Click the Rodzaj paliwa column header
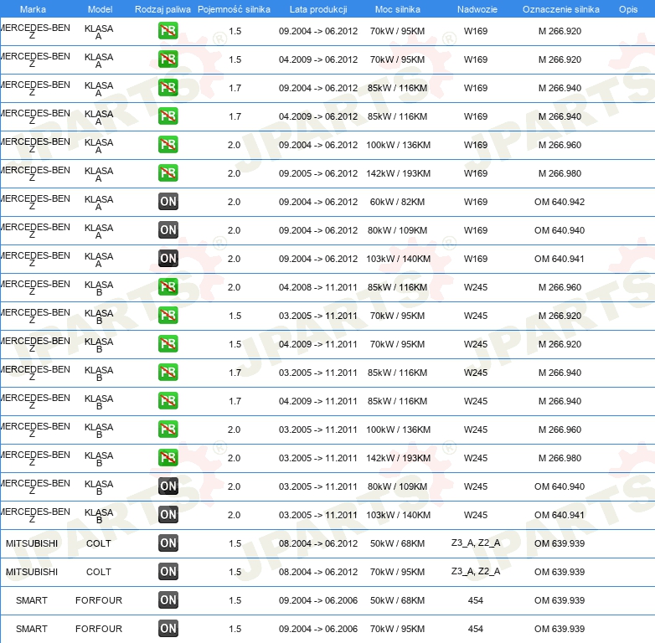Screen dimensions: 655x643 162,9
